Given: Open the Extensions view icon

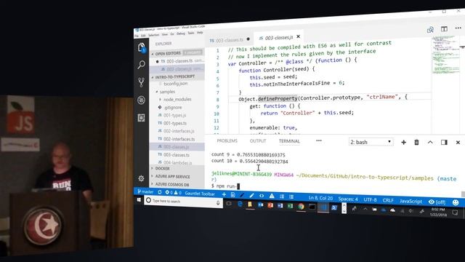Looking at the screenshot, I should coord(142,118).
